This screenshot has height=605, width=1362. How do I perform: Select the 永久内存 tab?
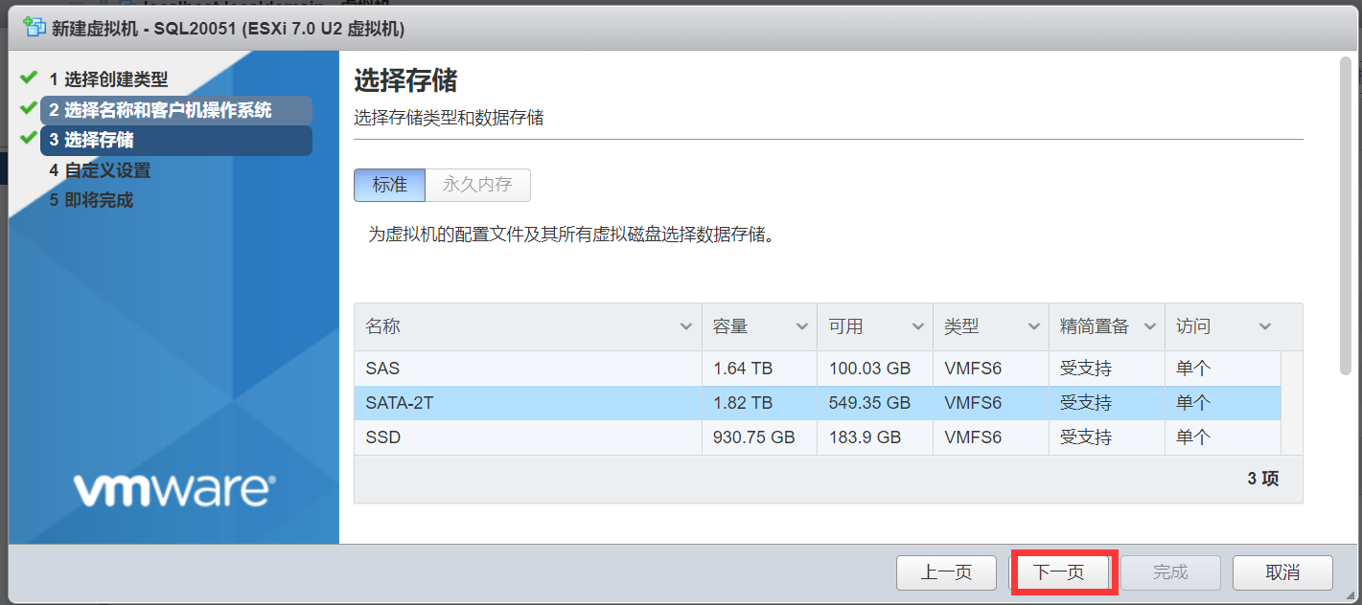click(477, 186)
